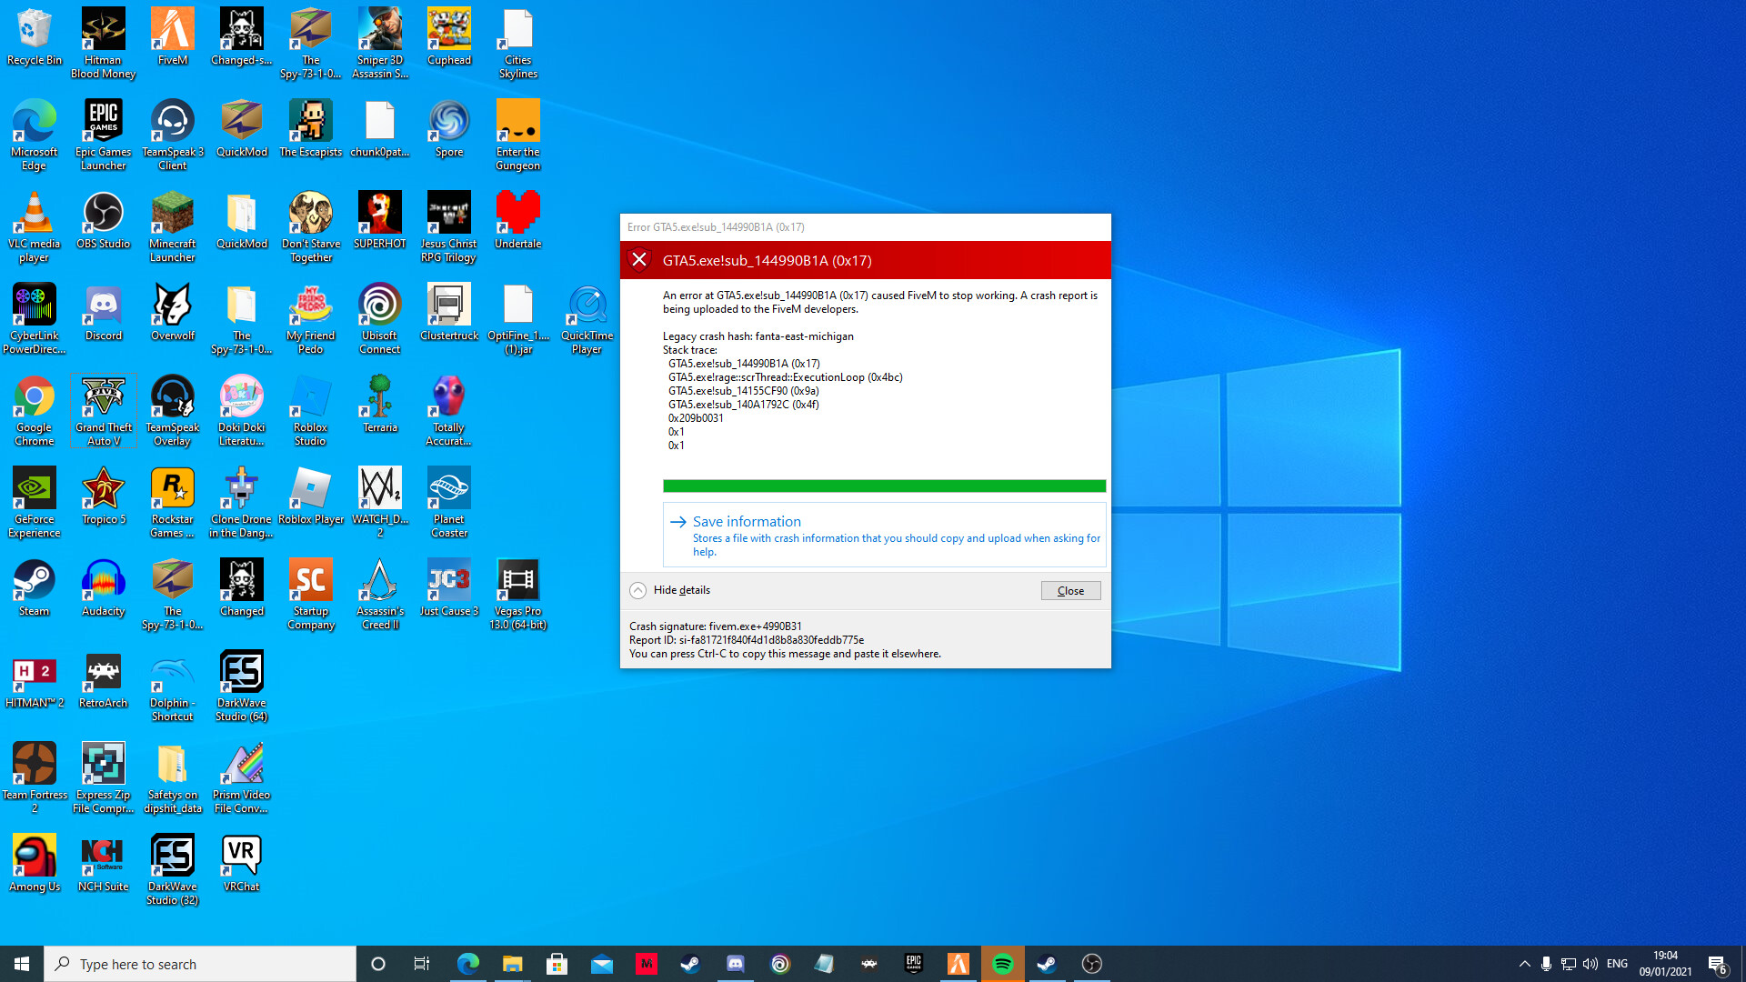Screen dimensions: 1746x982
Task: Select the OBS Studio desktop icon
Action: tap(104, 222)
